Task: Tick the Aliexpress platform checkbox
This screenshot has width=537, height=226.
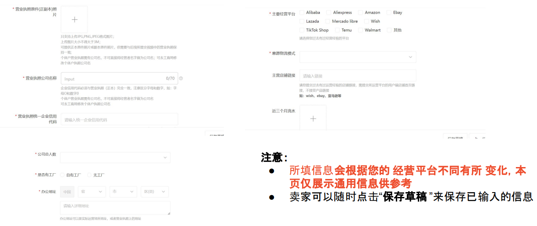Action: pyautogui.click(x=329, y=12)
